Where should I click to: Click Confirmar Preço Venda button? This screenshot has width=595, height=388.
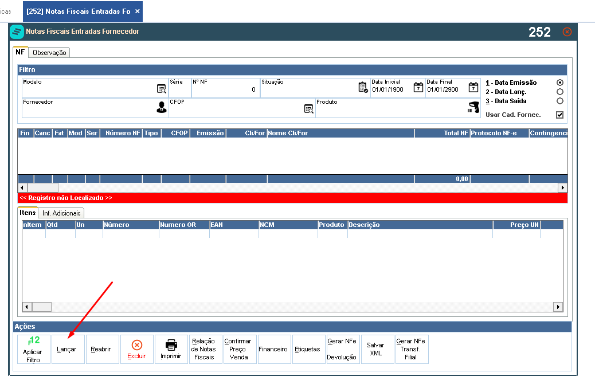tap(240, 349)
